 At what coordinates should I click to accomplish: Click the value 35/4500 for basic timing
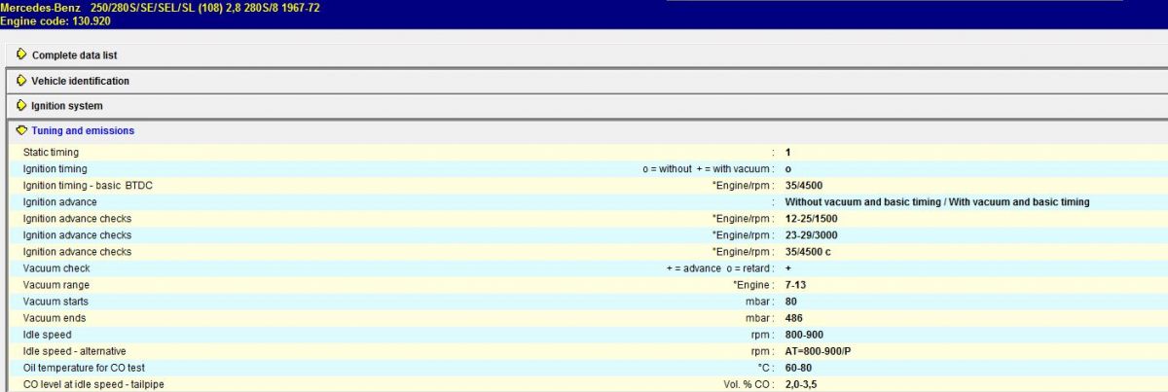806,186
